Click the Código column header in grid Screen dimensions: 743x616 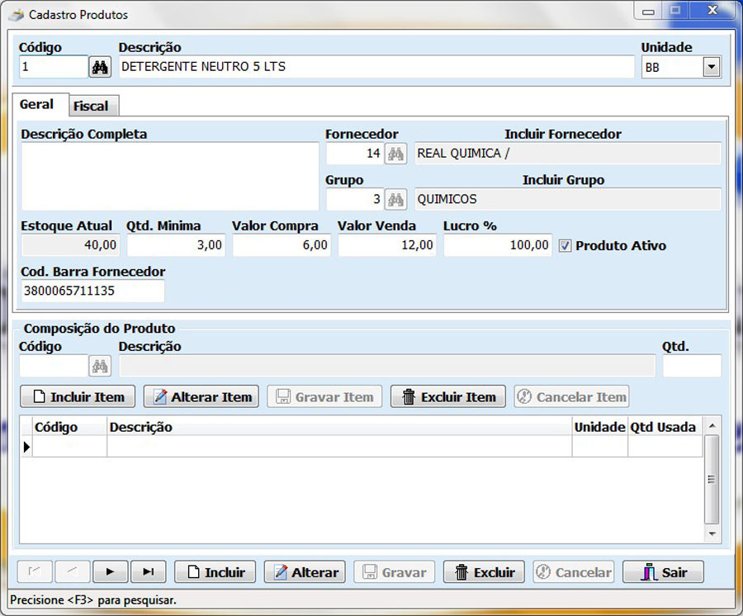69,427
